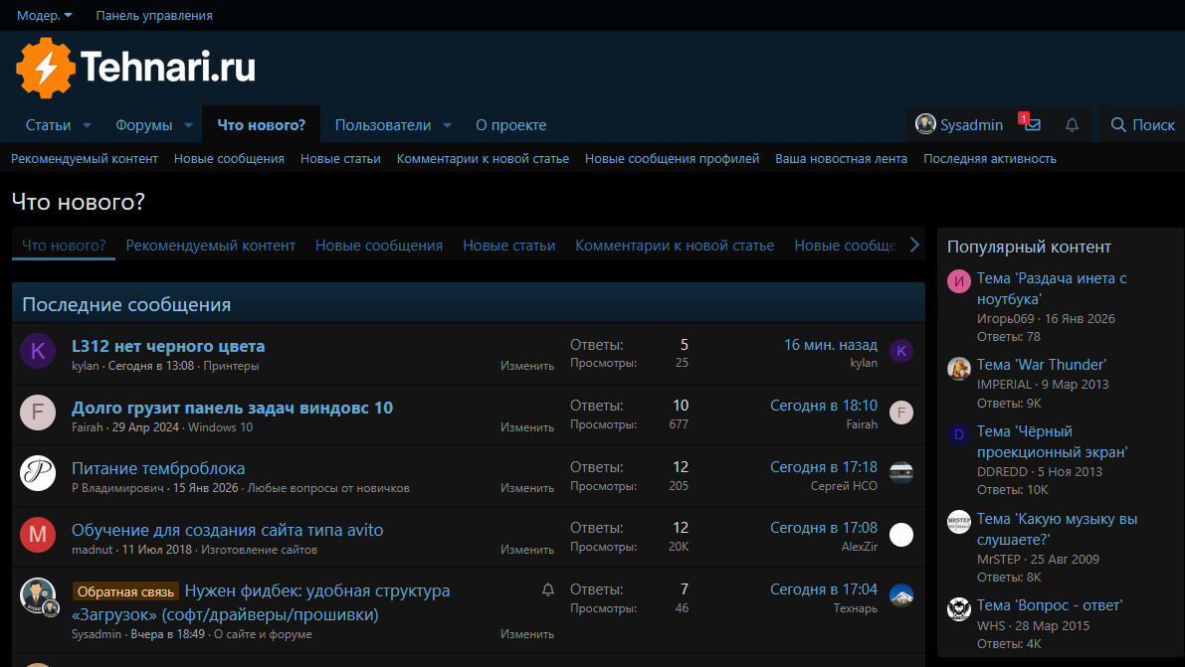Viewport: 1185px width, 667px height.
Task: Select the Что нового? content tab
Action: (x=64, y=246)
